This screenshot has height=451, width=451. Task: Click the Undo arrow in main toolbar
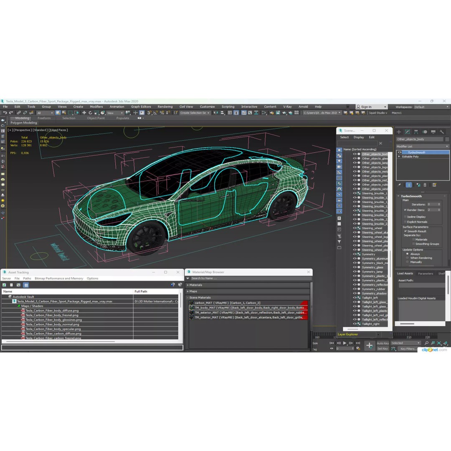pos(5,113)
